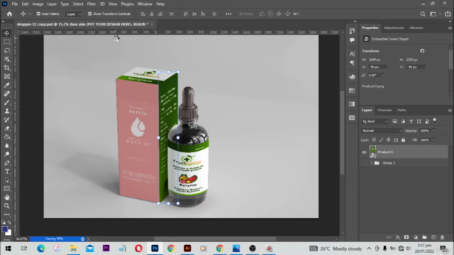Create a new group folder icon
454x255 pixels.
(x=424, y=237)
